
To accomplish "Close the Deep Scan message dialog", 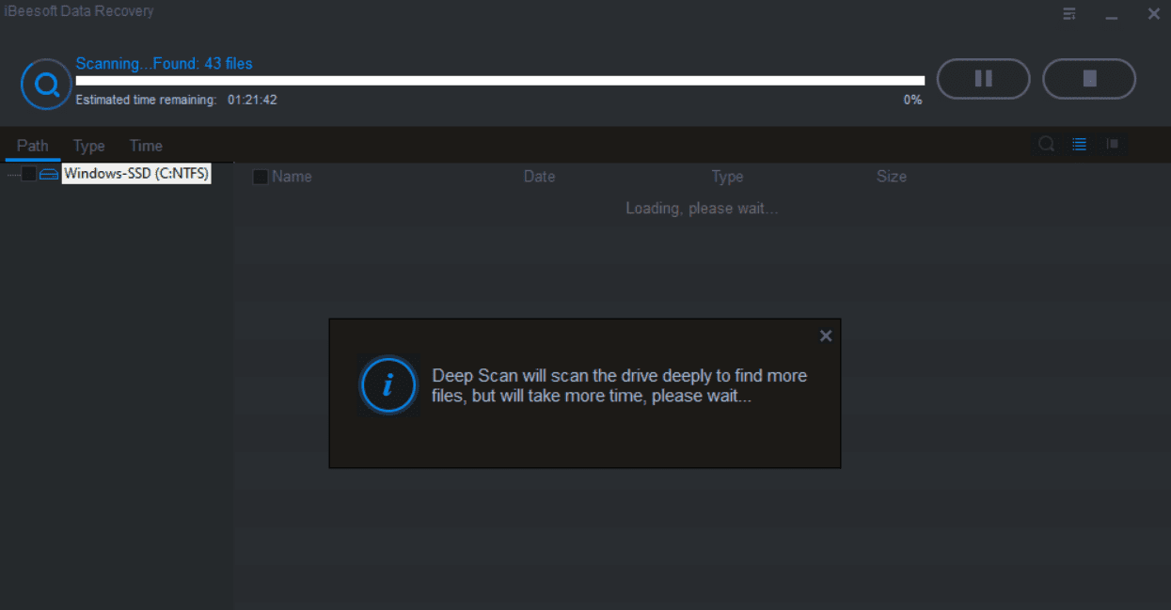I will pos(826,336).
